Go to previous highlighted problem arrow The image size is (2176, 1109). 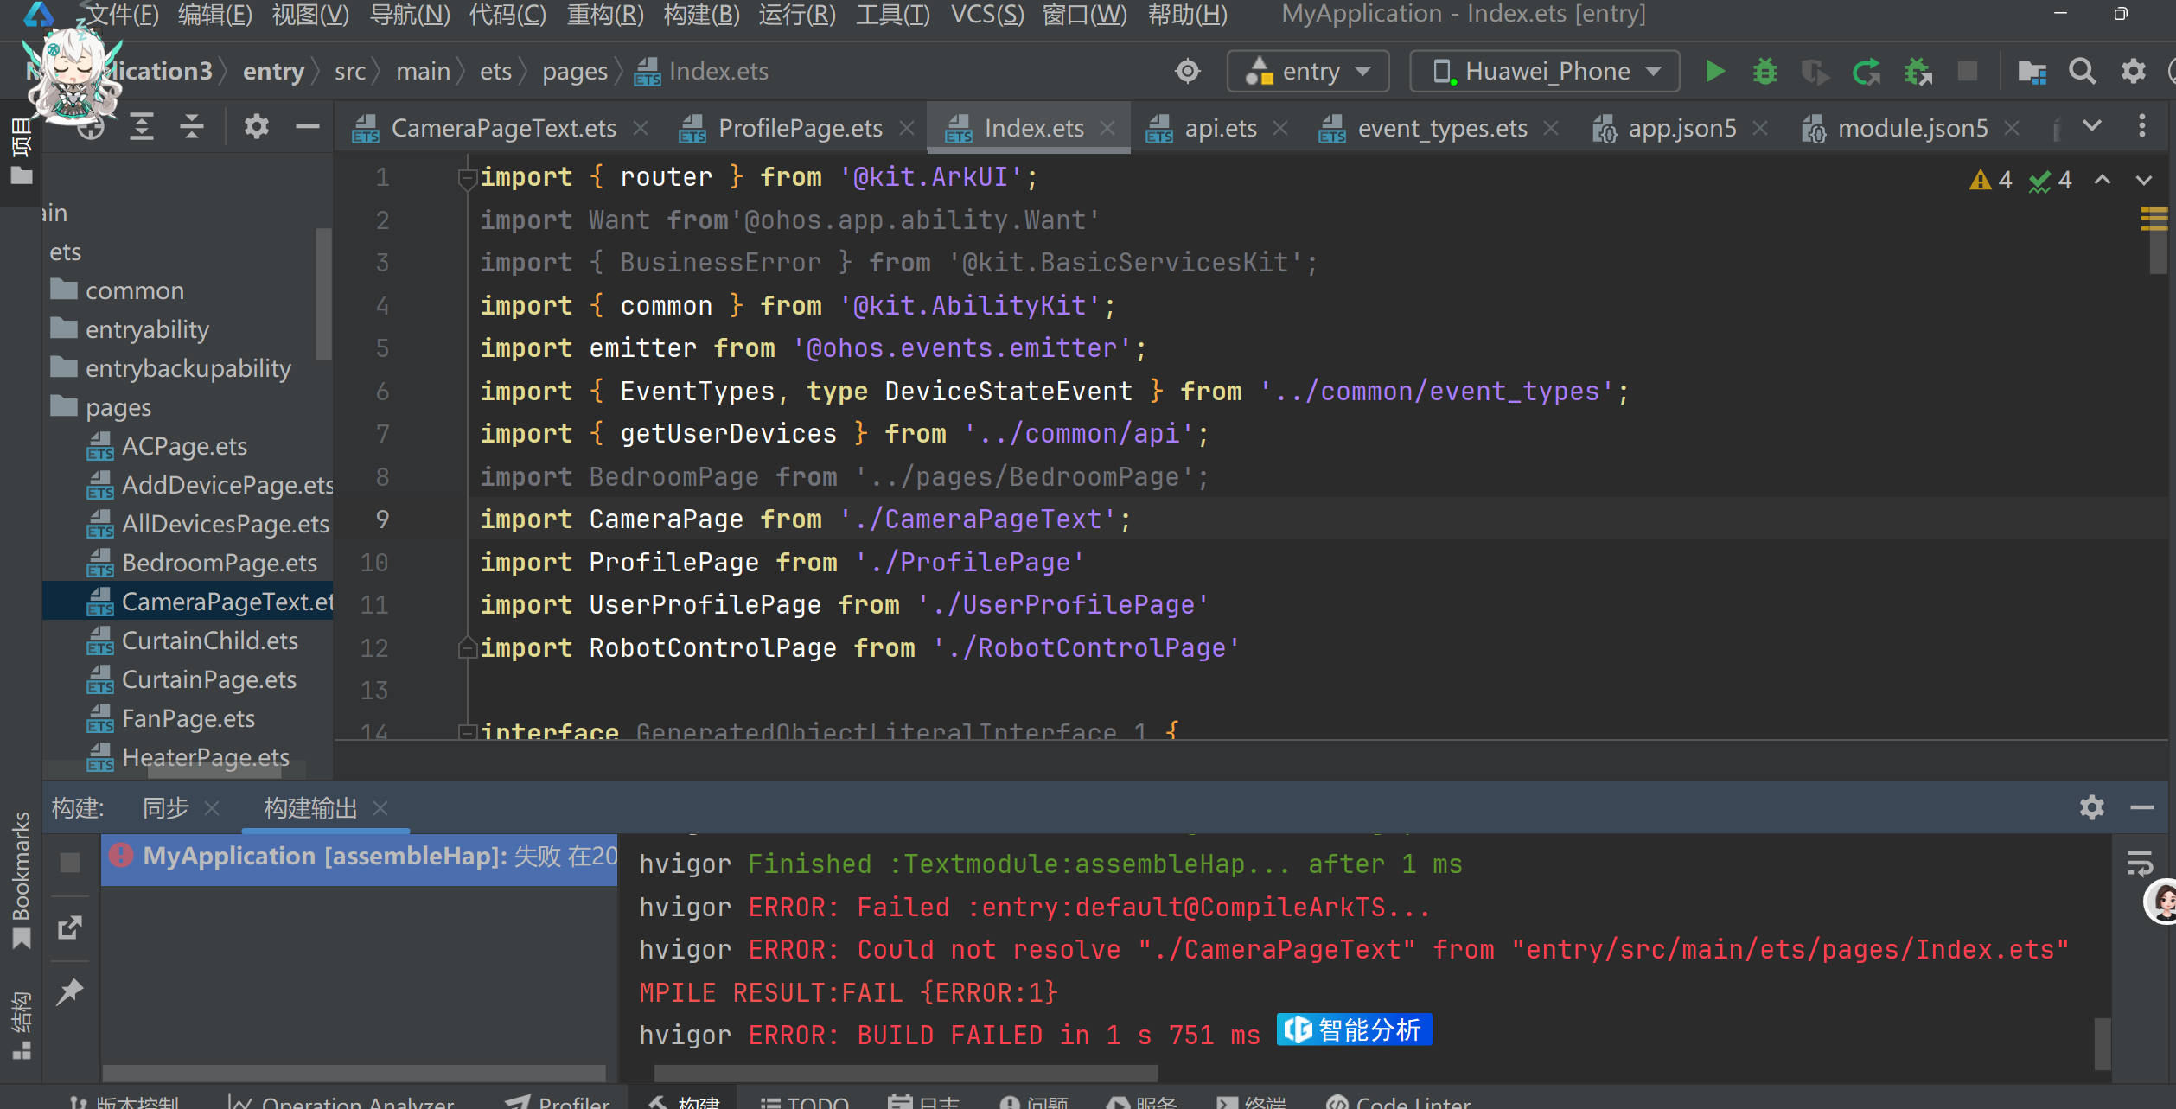click(x=2103, y=180)
